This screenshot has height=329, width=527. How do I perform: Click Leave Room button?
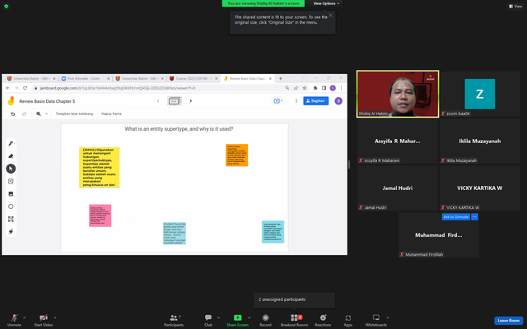(508, 321)
